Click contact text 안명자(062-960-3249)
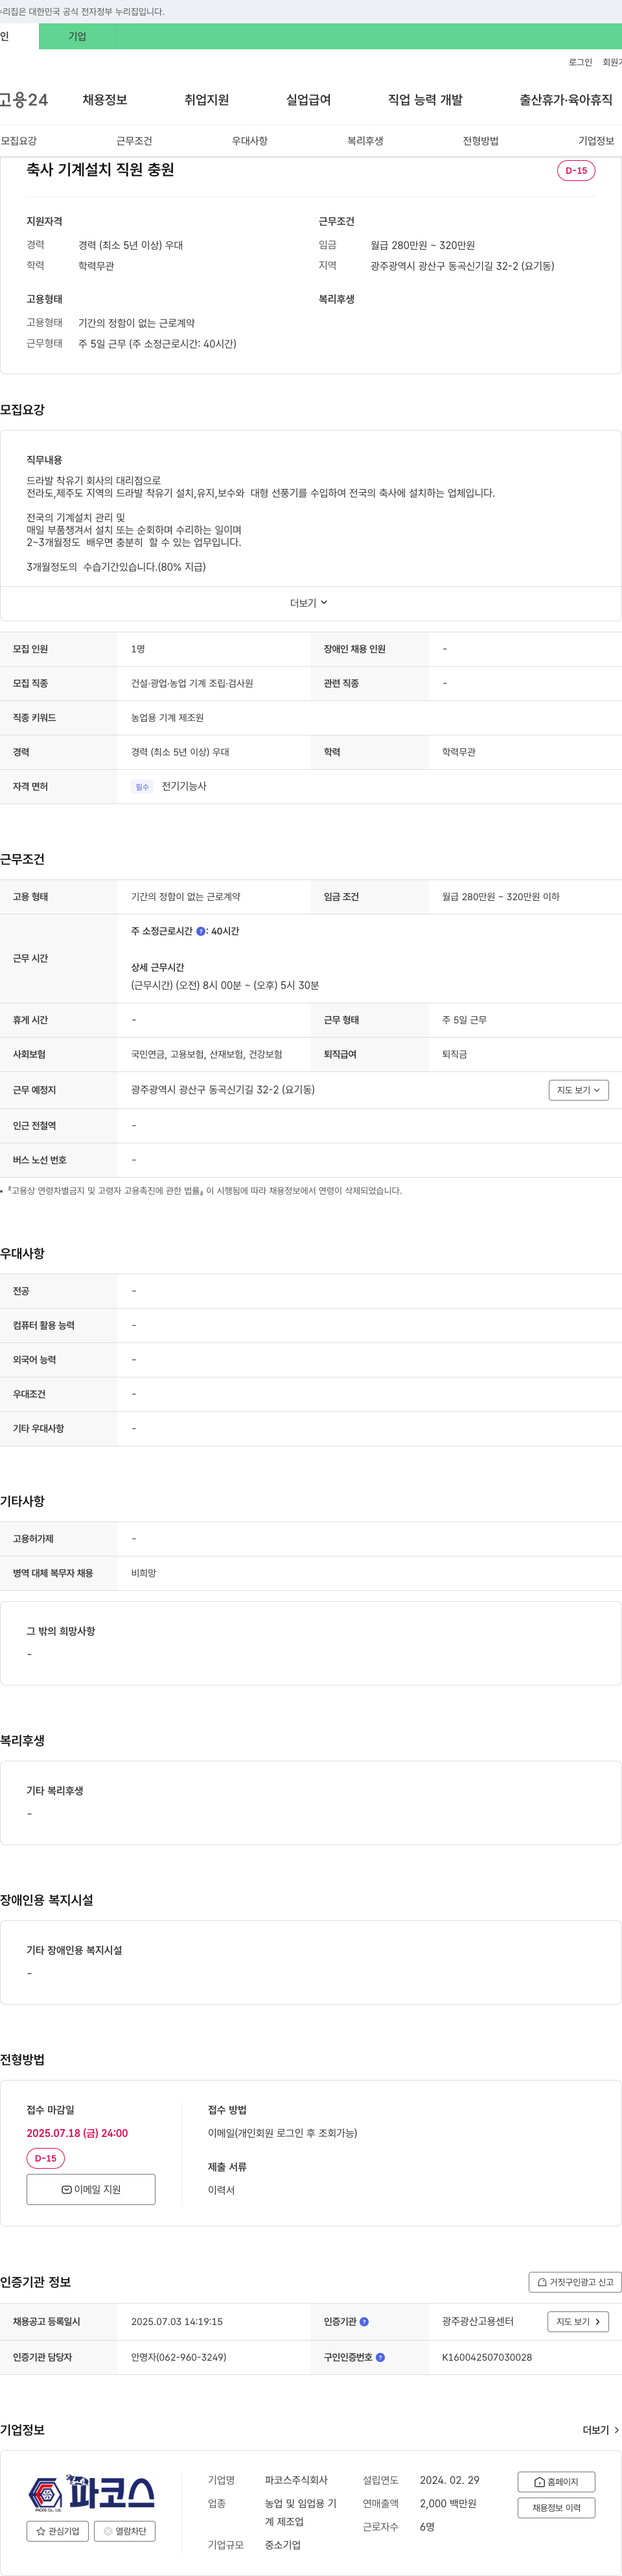The image size is (622, 2576). click(x=179, y=2357)
